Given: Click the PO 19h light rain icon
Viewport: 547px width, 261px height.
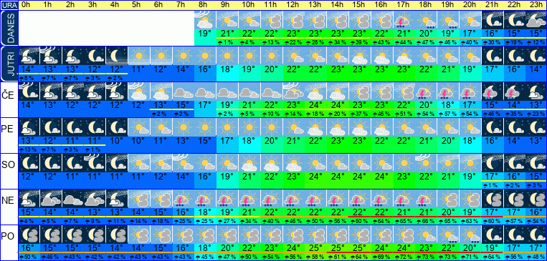Looking at the screenshot, I should click(448, 235).
